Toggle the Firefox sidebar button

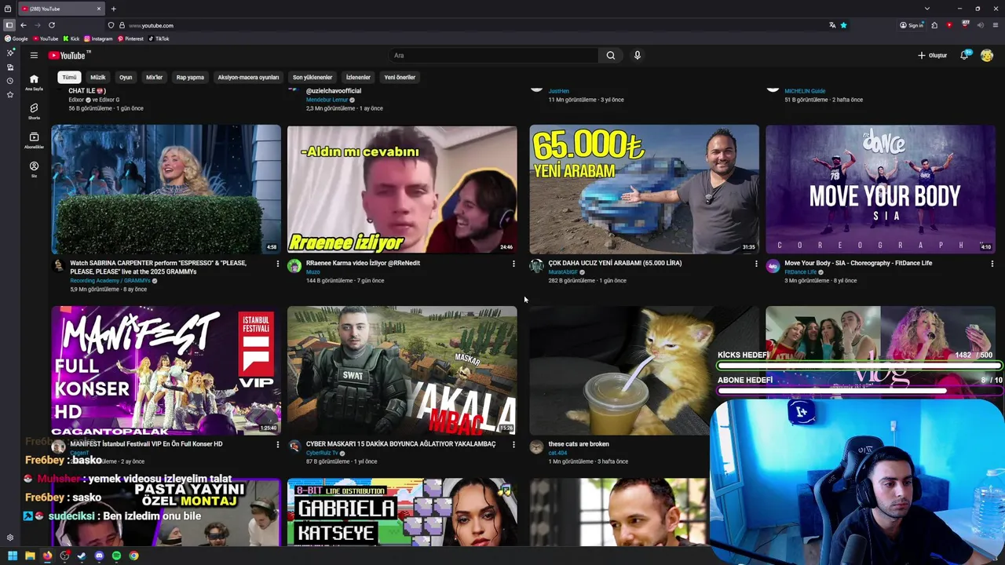click(9, 25)
